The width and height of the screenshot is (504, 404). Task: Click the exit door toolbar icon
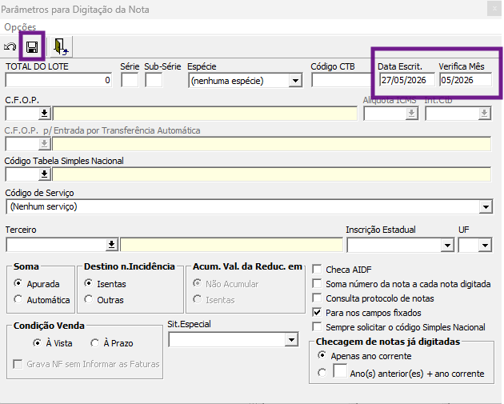point(61,47)
